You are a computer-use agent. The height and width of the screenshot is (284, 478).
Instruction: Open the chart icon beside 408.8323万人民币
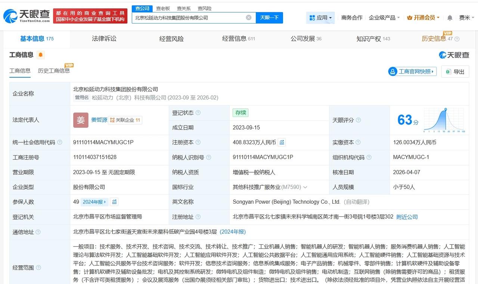pyautogui.click(x=282, y=142)
